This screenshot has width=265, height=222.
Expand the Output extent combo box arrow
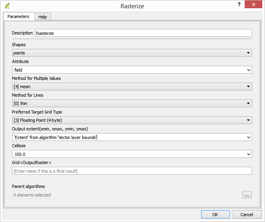(x=249, y=137)
